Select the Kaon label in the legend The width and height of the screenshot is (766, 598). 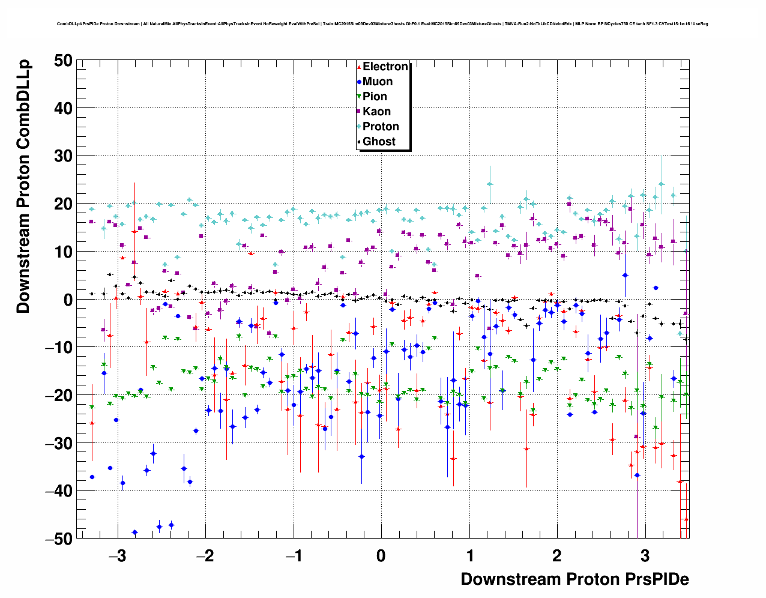click(x=376, y=112)
